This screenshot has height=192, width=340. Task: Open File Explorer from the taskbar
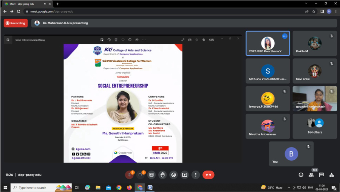98,188
